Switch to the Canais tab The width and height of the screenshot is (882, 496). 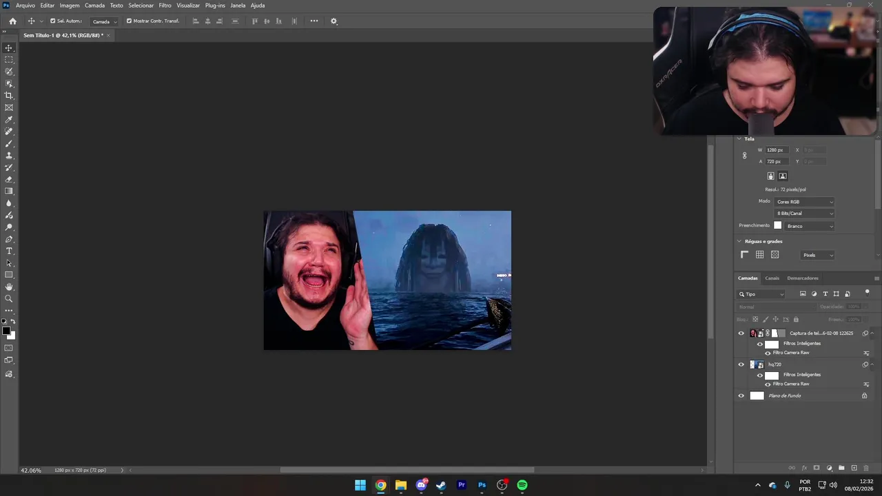pyautogui.click(x=772, y=278)
